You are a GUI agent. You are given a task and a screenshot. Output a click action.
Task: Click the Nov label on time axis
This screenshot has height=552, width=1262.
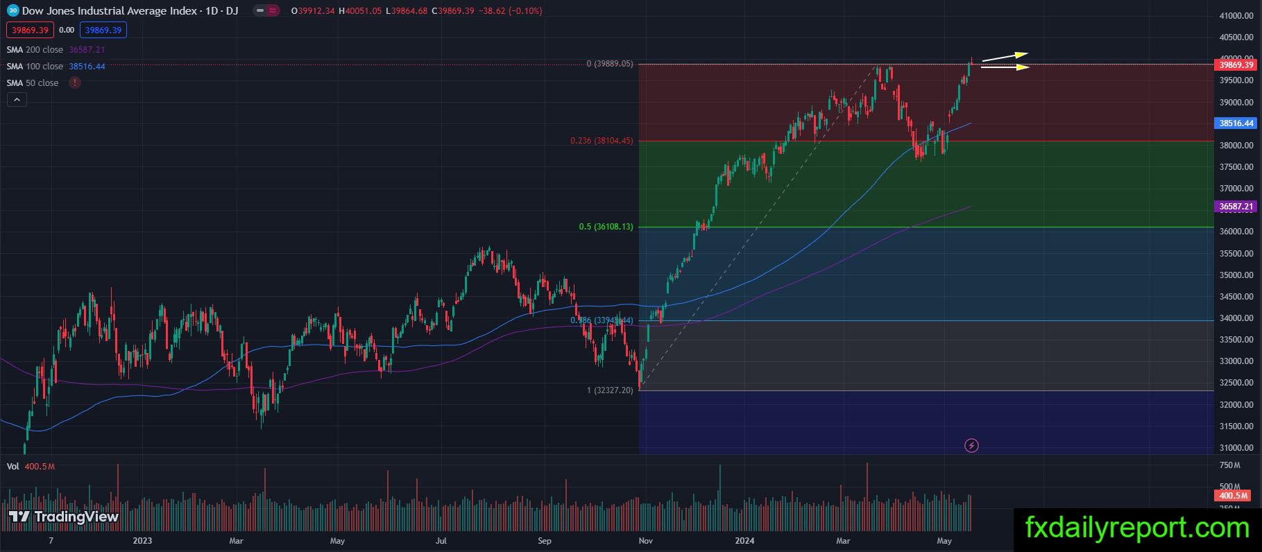[x=646, y=541]
